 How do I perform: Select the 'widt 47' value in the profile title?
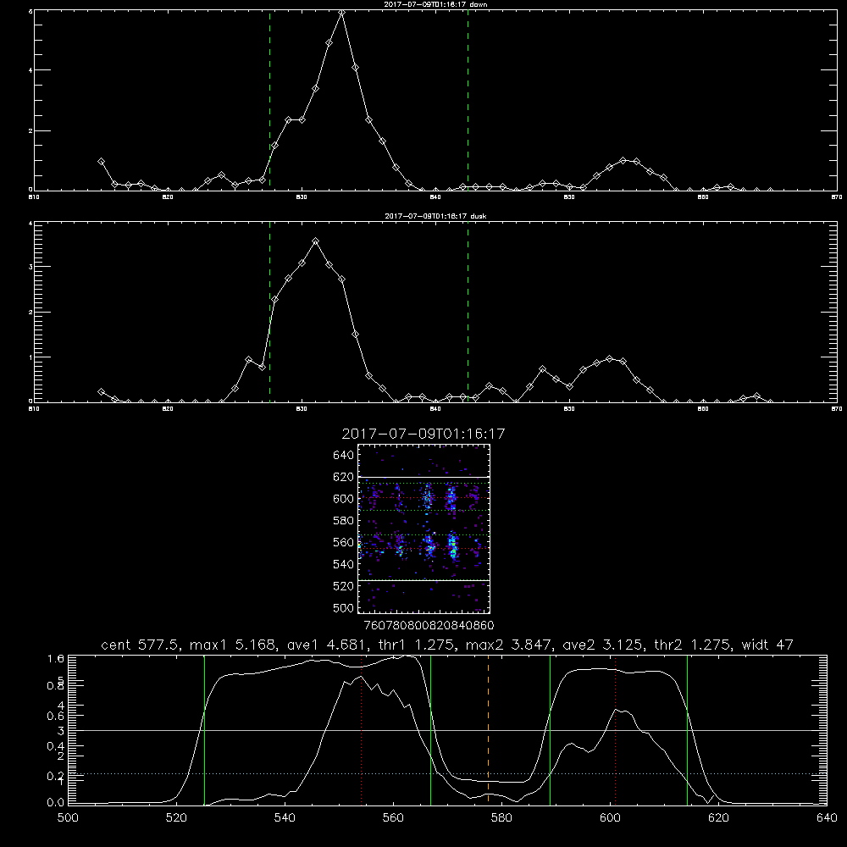767,645
